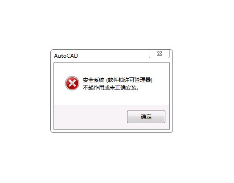The height and width of the screenshot is (183, 234).
Task: Acknowledge the error via the OK (确定) button
Action: (x=146, y=117)
